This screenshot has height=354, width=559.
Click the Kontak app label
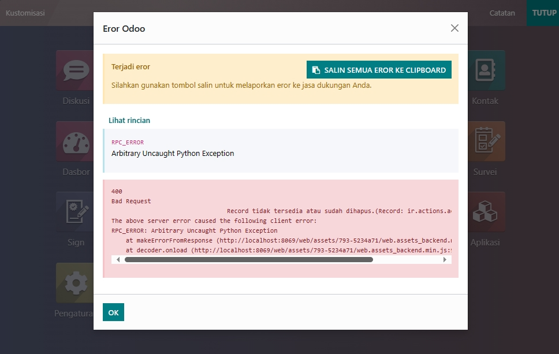[x=485, y=101]
